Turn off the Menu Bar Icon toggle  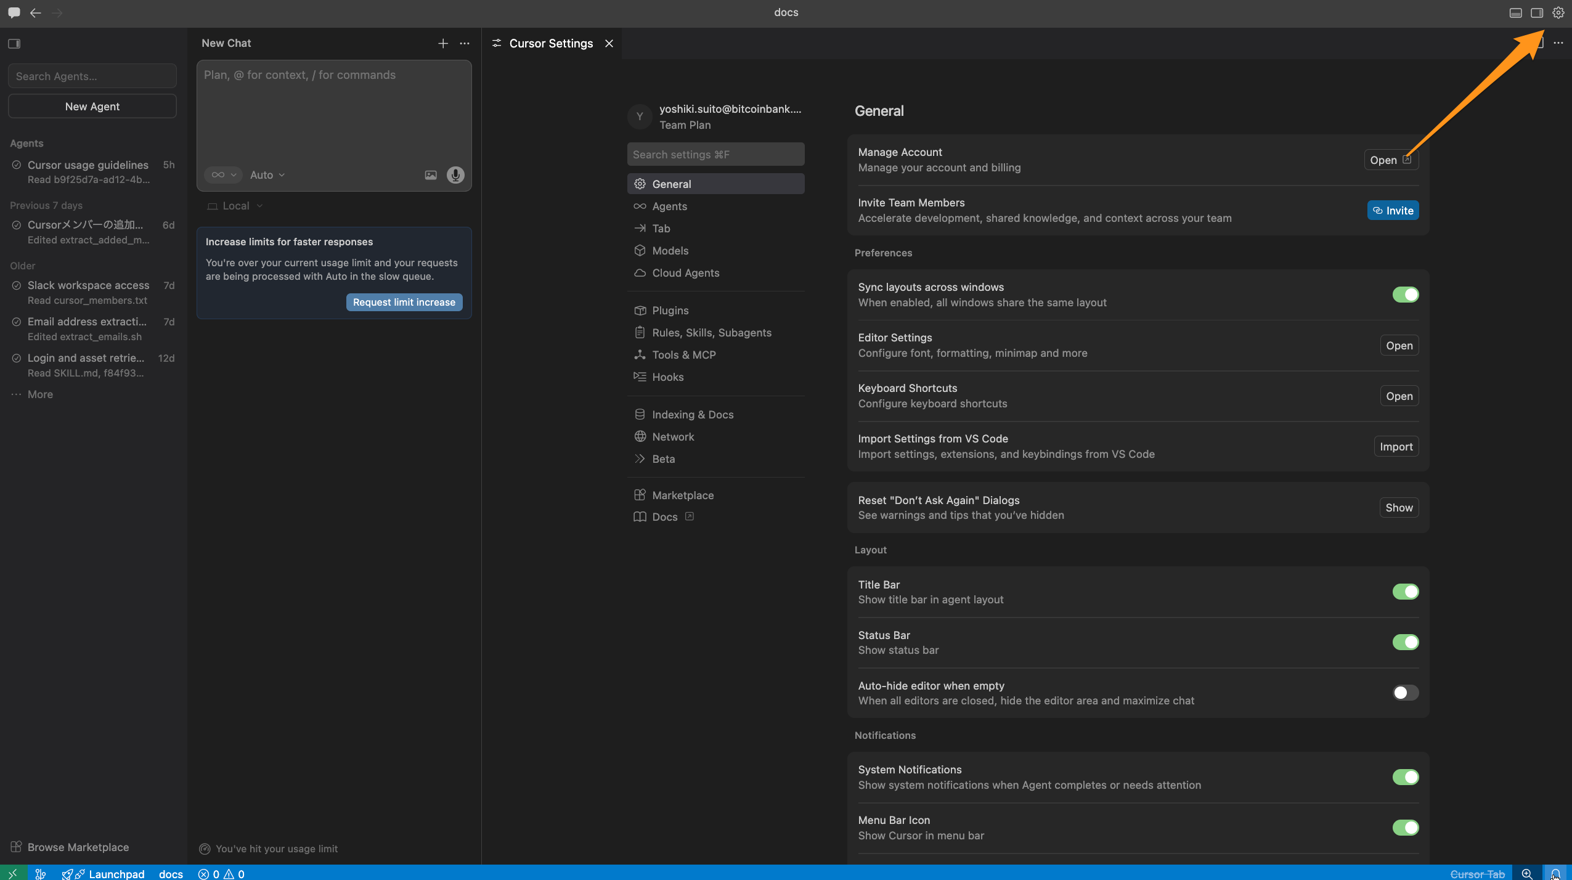(x=1405, y=828)
